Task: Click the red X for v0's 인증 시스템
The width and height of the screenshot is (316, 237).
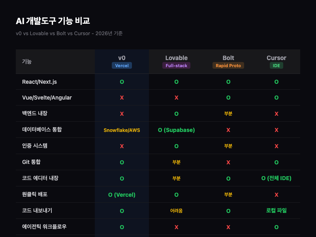Action: point(122,146)
